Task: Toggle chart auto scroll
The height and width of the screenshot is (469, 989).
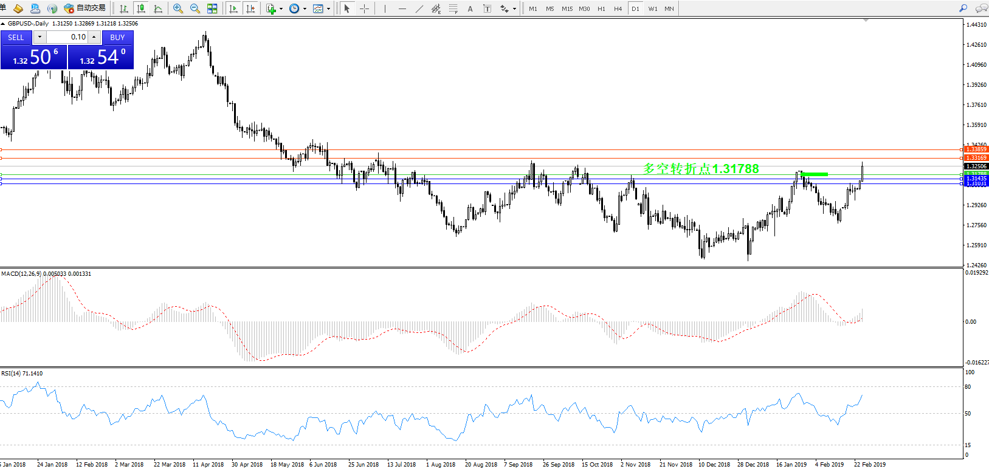Action: pyautogui.click(x=233, y=9)
